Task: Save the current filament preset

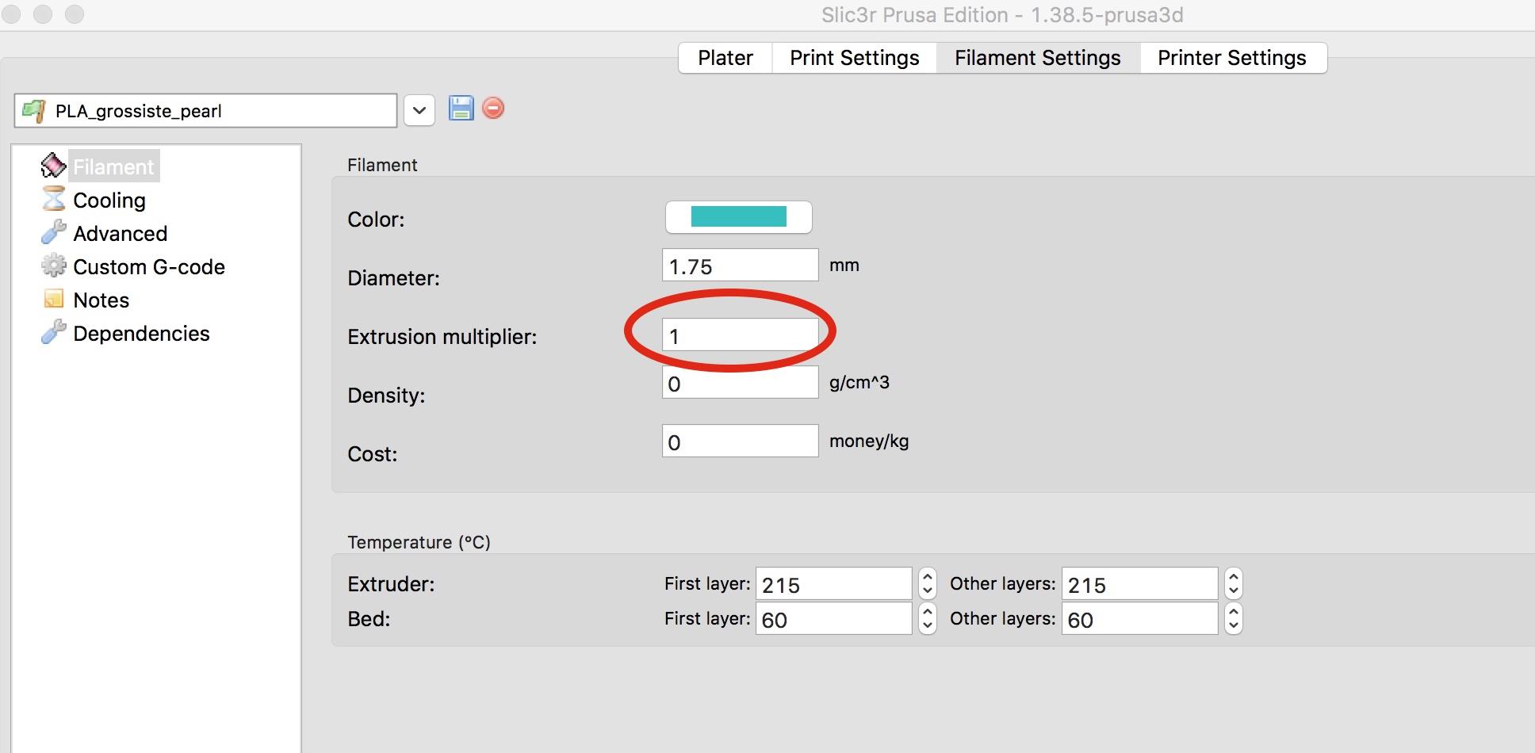Action: pyautogui.click(x=461, y=108)
